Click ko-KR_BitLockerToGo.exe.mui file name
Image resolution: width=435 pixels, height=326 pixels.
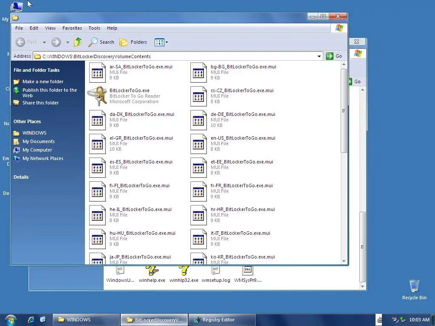243,257
